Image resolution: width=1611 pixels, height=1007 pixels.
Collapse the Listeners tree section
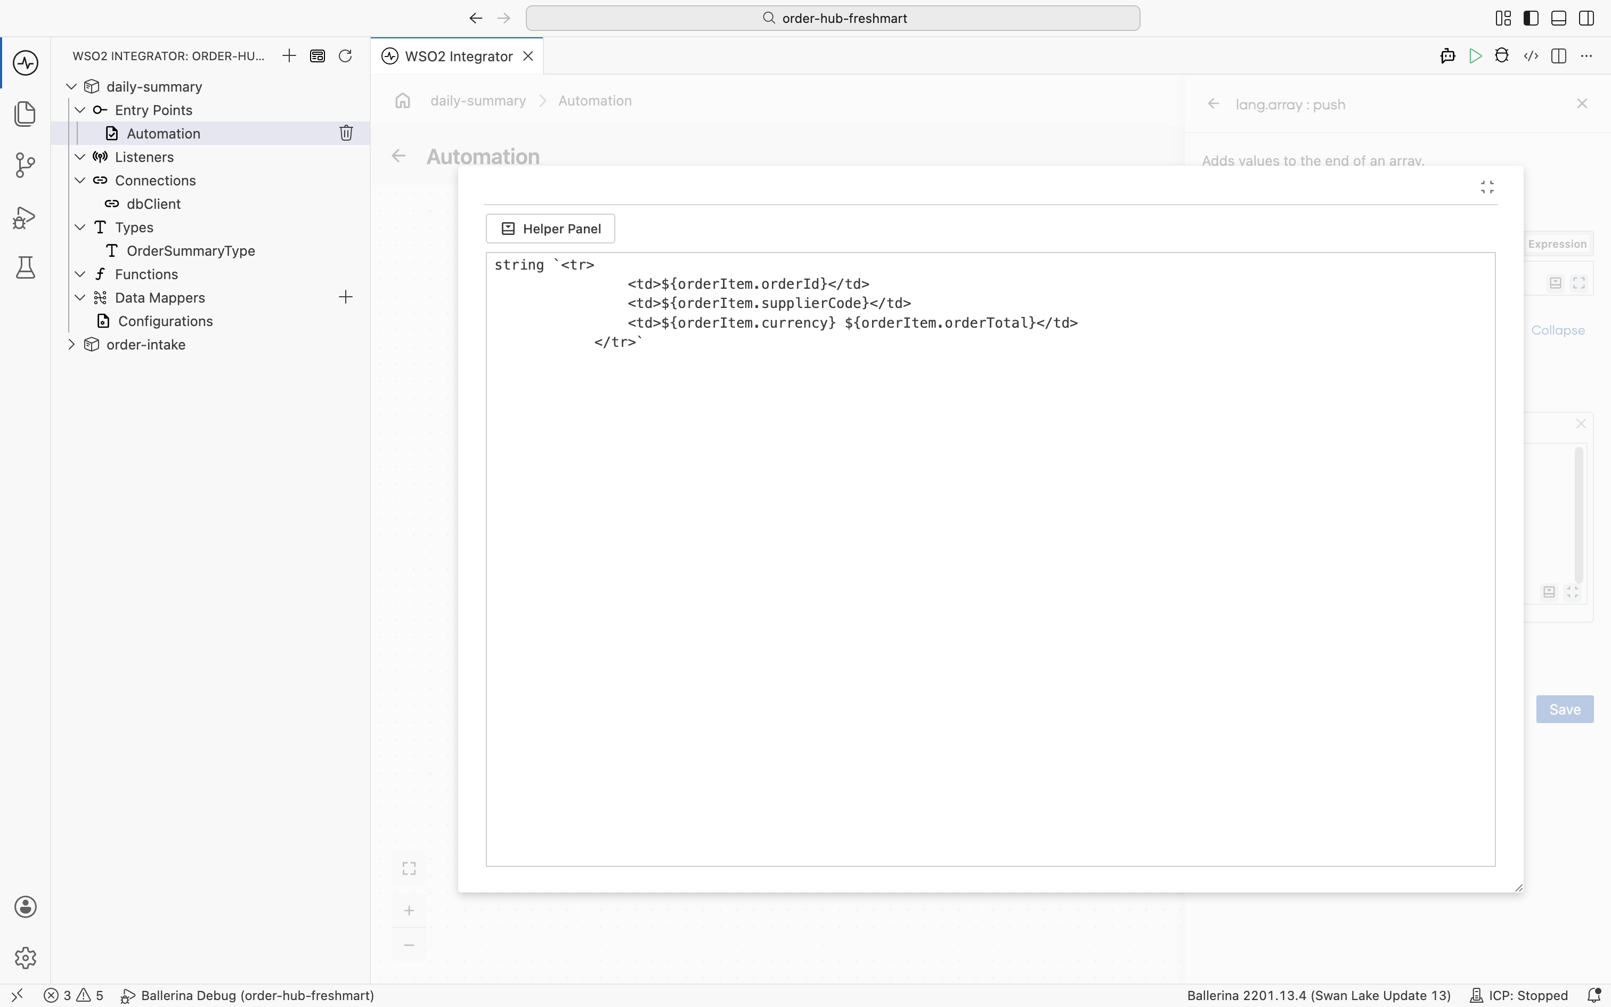coord(80,157)
